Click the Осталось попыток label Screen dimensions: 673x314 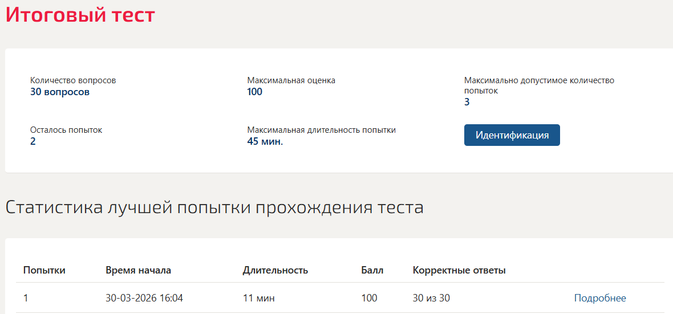(x=66, y=130)
